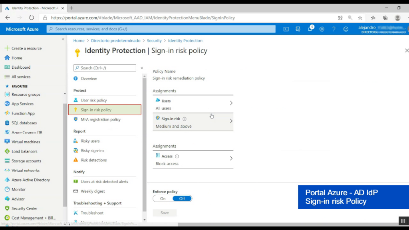Image resolution: width=409 pixels, height=230 pixels.
Task: Click the Identity Protection breadcrumb
Action: pyautogui.click(x=185, y=41)
